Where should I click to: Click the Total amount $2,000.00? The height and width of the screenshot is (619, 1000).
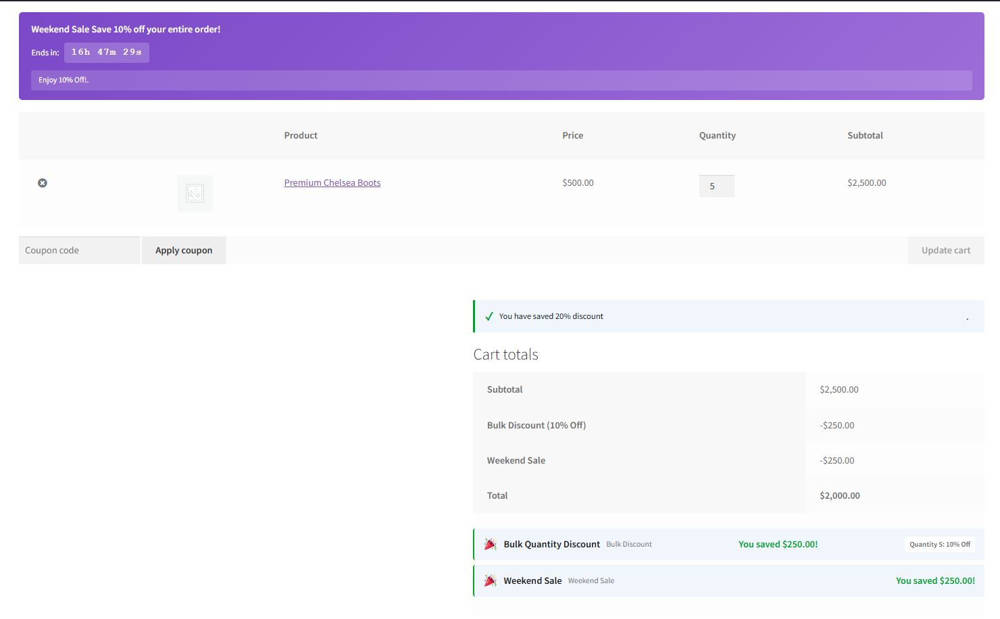pos(840,495)
